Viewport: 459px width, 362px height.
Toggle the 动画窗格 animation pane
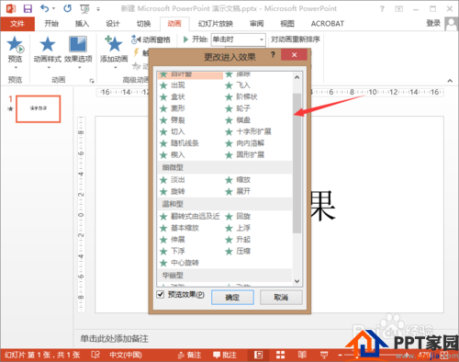[x=151, y=40]
